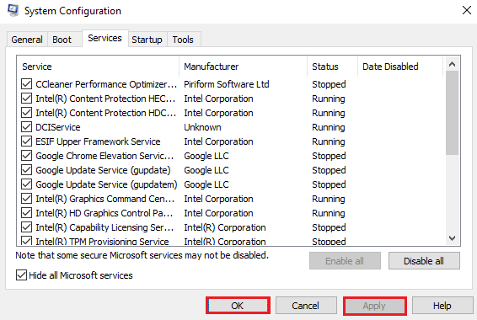This screenshot has width=477, height=320.
Task: Uncheck the DCIService checkbox
Action: [x=26, y=126]
